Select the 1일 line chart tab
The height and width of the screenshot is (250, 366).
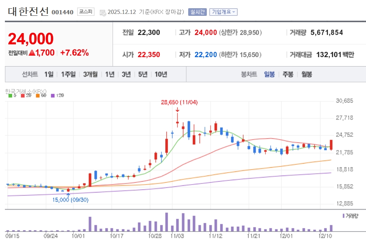(49, 74)
